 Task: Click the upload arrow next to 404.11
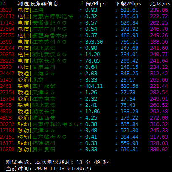pyautogui.click(x=81, y=86)
